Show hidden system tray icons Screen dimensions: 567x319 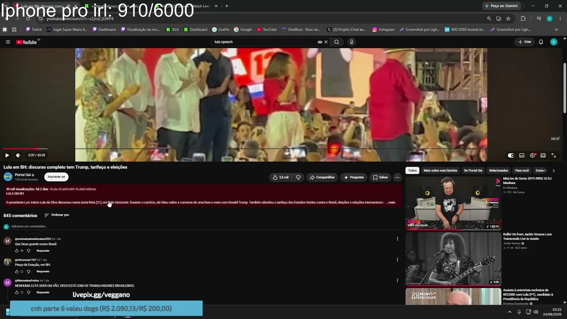[x=509, y=312]
